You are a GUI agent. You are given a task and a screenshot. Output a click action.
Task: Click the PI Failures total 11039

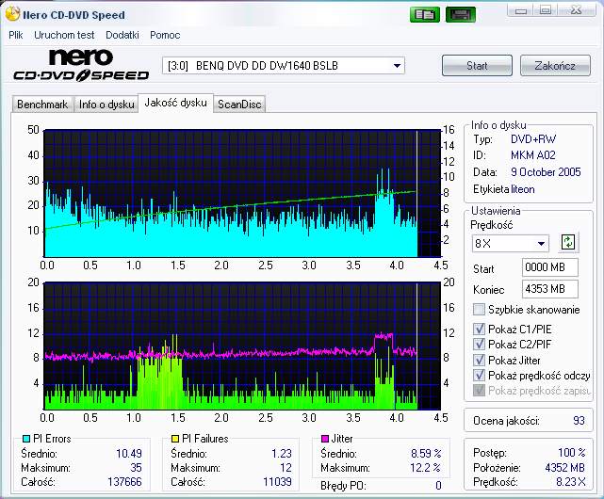[277, 482]
